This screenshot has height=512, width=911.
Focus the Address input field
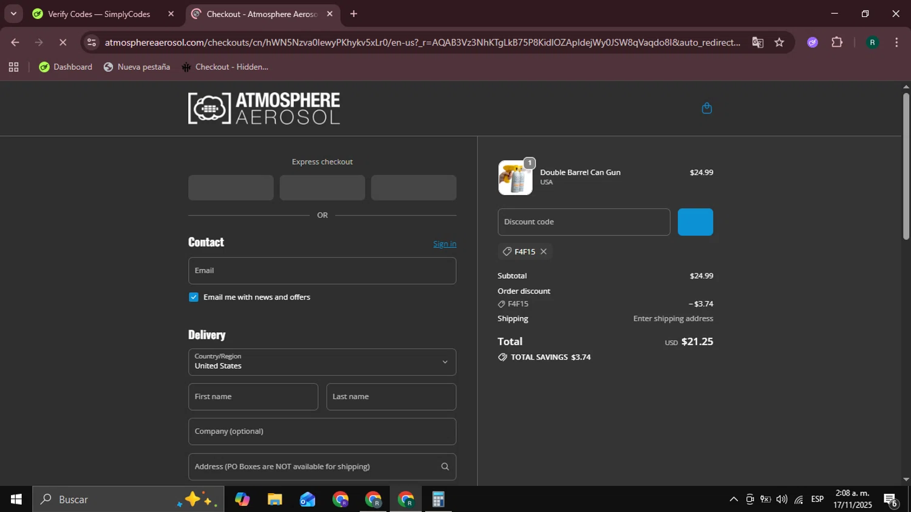[322, 466]
